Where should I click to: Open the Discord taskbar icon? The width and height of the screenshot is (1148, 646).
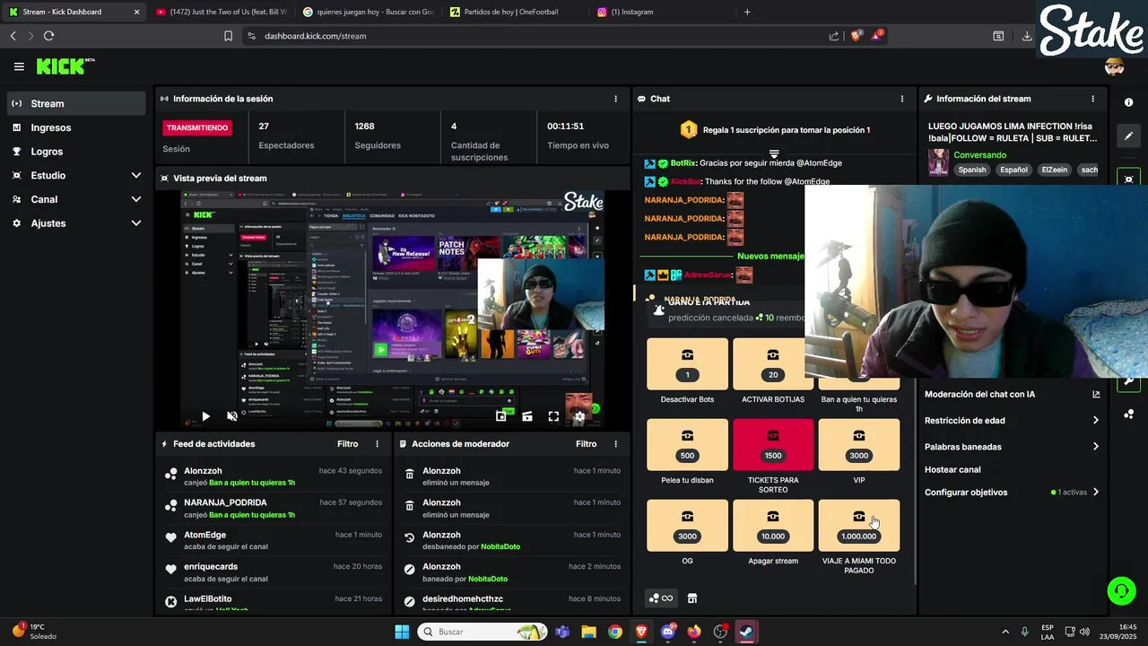click(667, 632)
